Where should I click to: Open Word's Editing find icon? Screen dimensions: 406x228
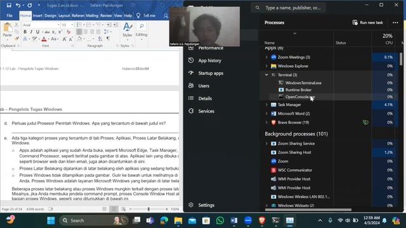click(x=141, y=27)
